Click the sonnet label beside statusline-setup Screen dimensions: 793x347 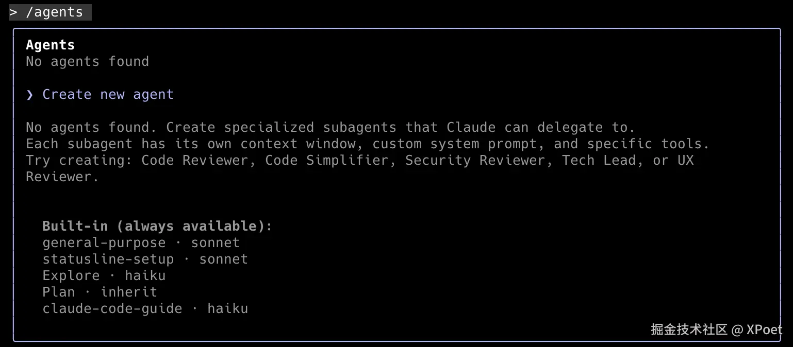(x=223, y=259)
